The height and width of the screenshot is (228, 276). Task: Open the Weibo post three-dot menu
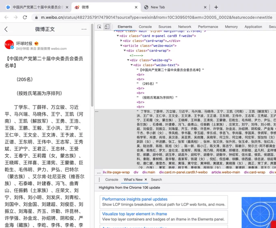point(84,29)
